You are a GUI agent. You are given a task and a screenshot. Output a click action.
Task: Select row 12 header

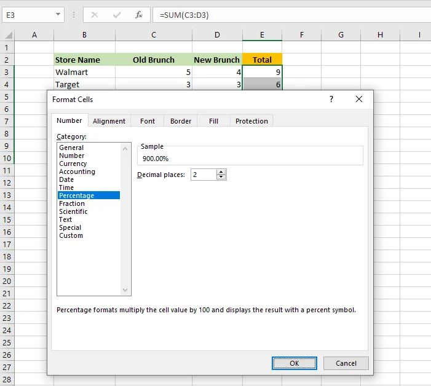(7, 183)
